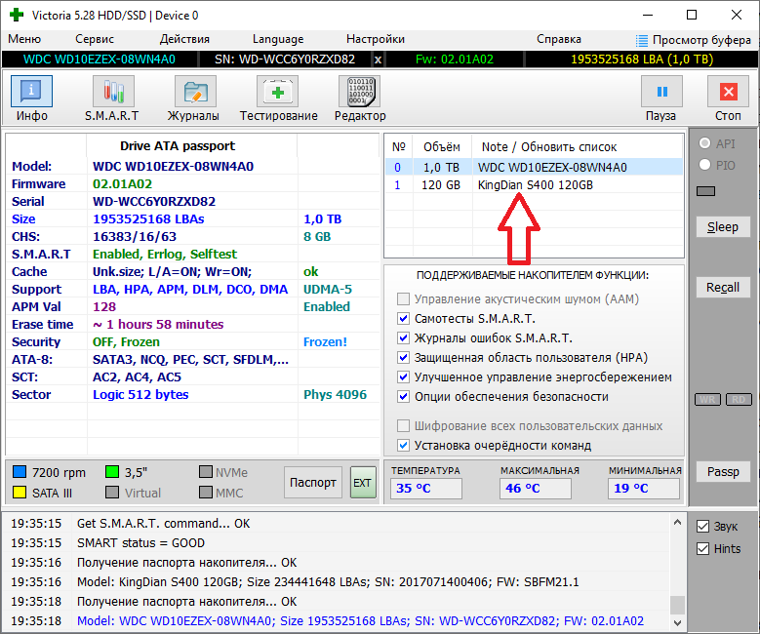Toggle Улучшенное управление энергосбережением checkbox
The width and height of the screenshot is (760, 634).
(403, 377)
